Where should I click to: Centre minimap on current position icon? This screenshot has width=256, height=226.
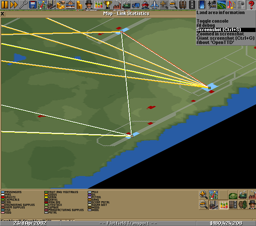(x=213, y=195)
